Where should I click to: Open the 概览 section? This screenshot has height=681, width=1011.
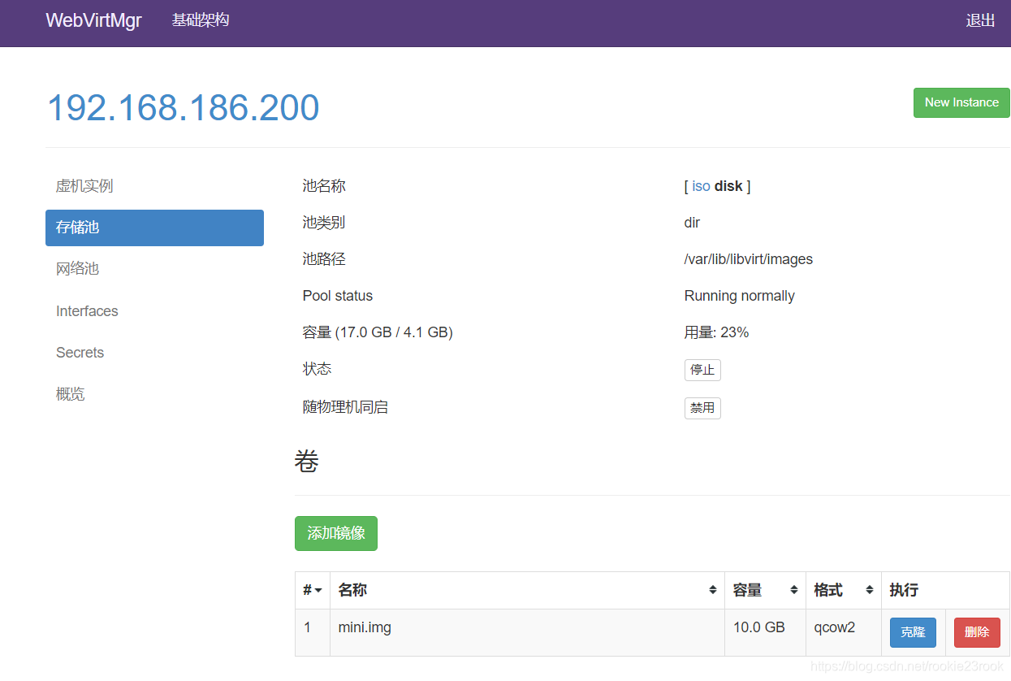tap(70, 393)
